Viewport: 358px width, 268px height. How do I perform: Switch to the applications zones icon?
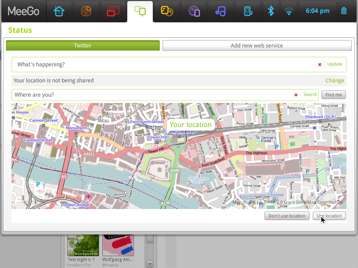pyautogui.click(x=113, y=11)
